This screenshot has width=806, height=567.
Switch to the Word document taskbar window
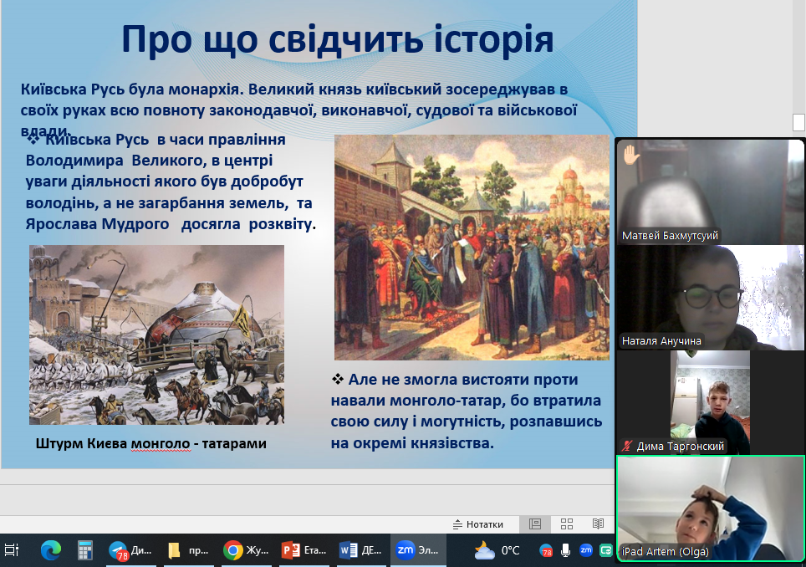click(x=361, y=550)
